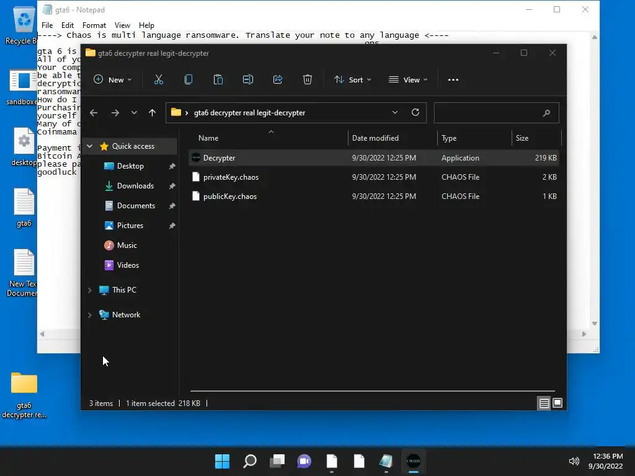Click the Chaos app icon on taskbar
This screenshot has height=476, width=635.
(413, 461)
